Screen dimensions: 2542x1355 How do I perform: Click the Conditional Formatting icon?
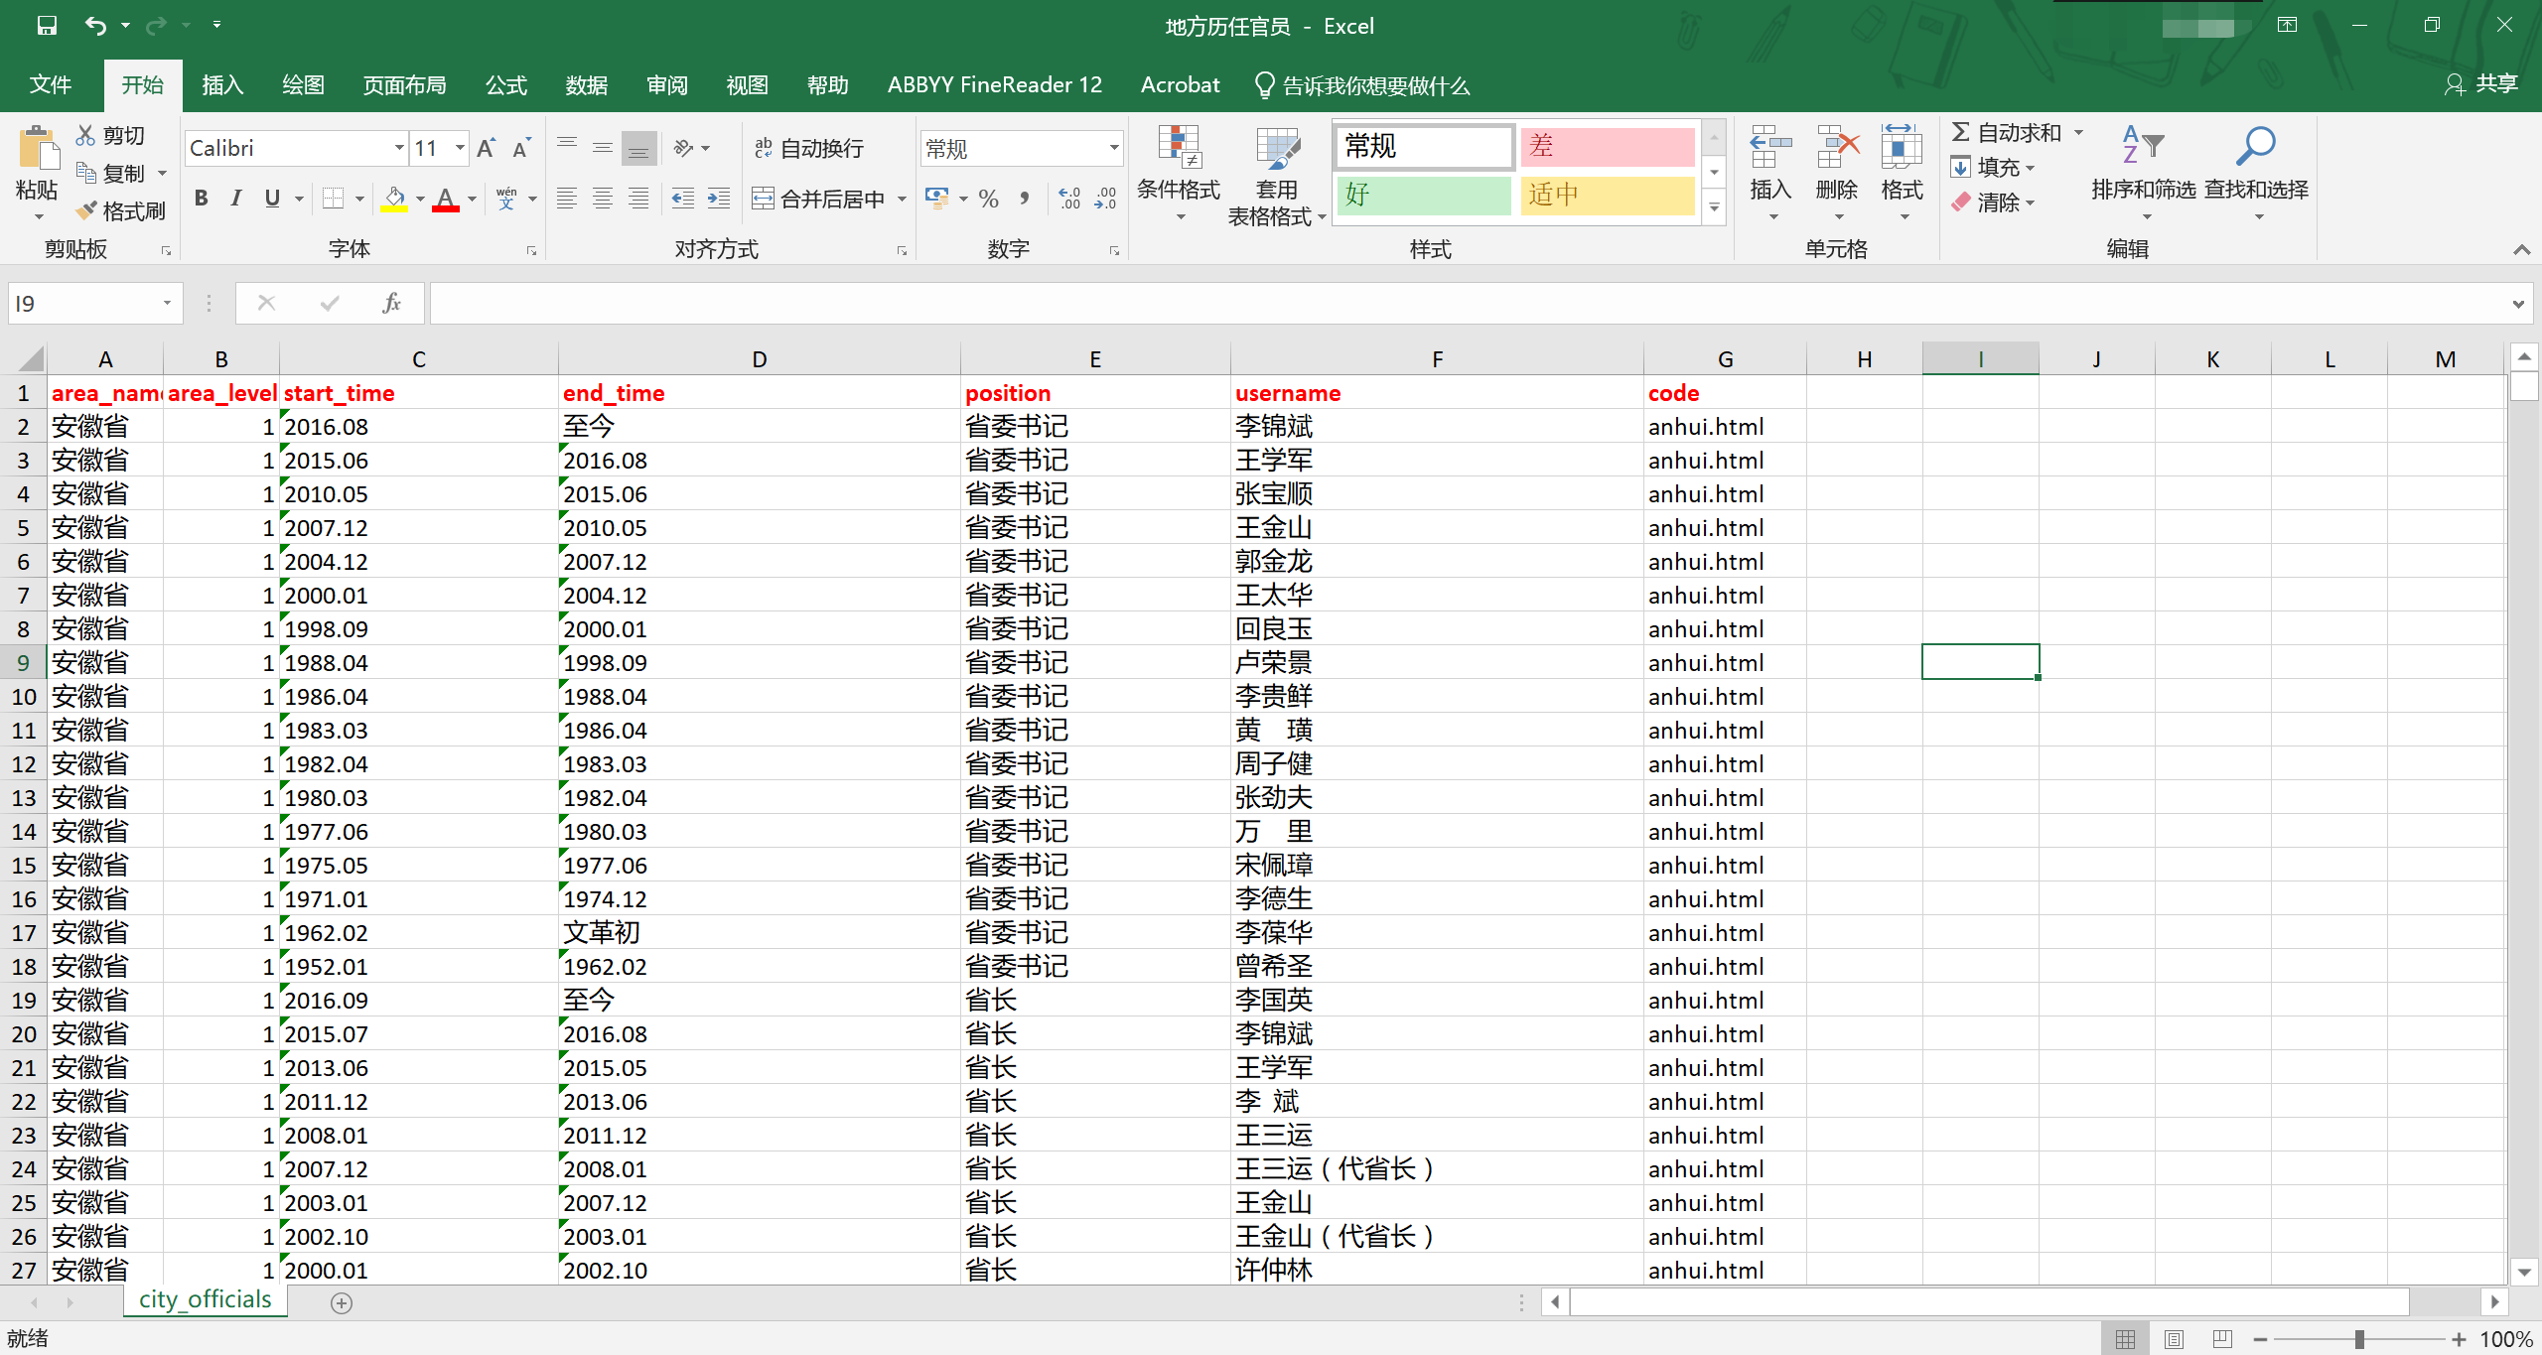[1179, 149]
